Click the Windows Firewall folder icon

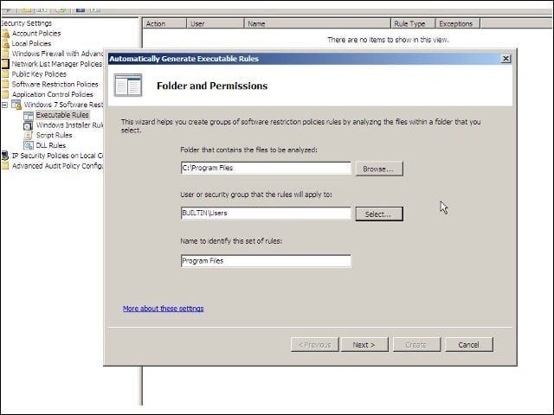[5, 54]
